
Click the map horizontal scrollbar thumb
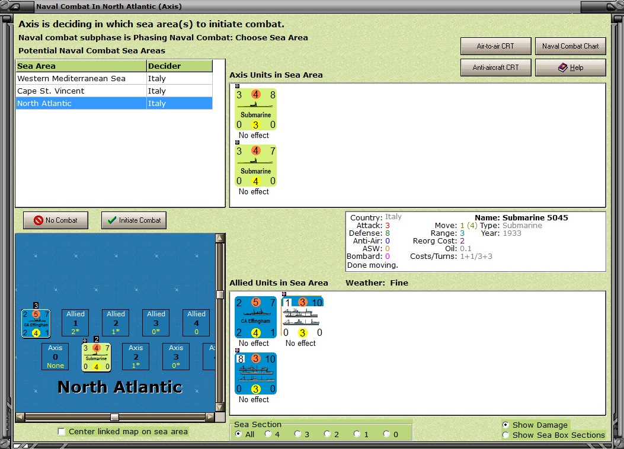pos(114,417)
